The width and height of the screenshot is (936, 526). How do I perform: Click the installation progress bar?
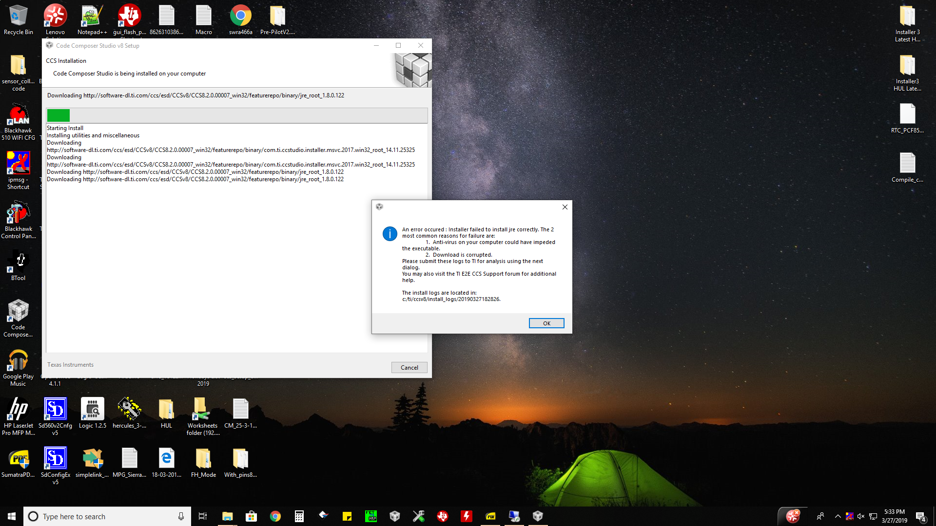click(x=237, y=115)
